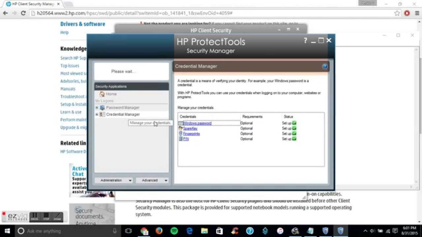Expand the Credential Manager tree node

click(x=97, y=115)
